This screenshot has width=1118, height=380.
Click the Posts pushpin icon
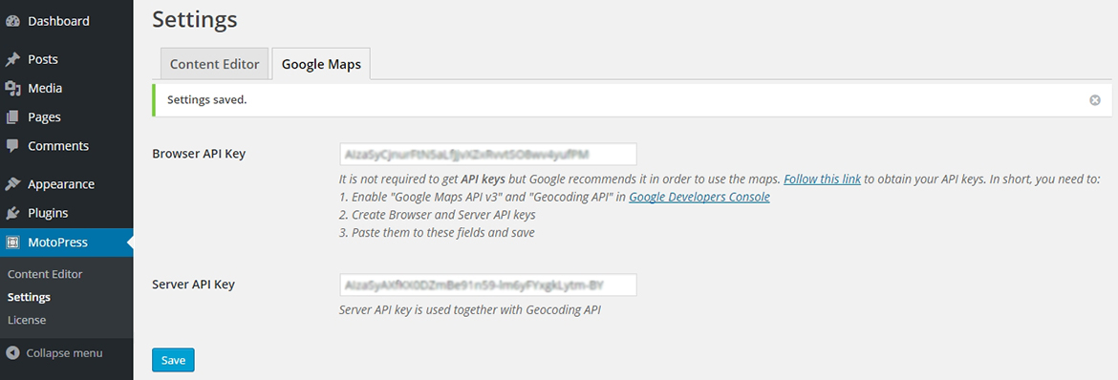pos(12,59)
